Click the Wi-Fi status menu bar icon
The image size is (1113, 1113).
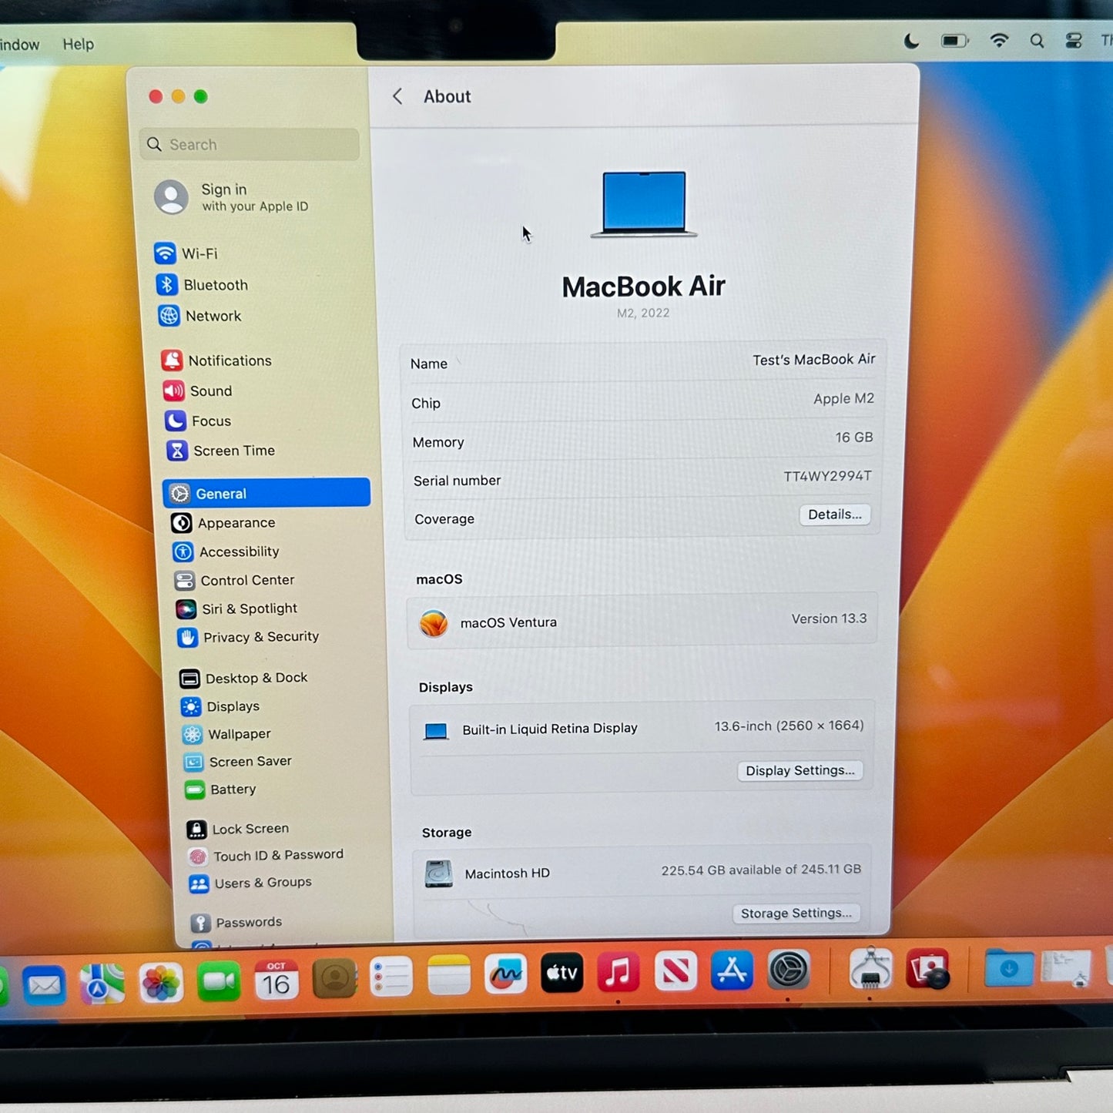999,41
